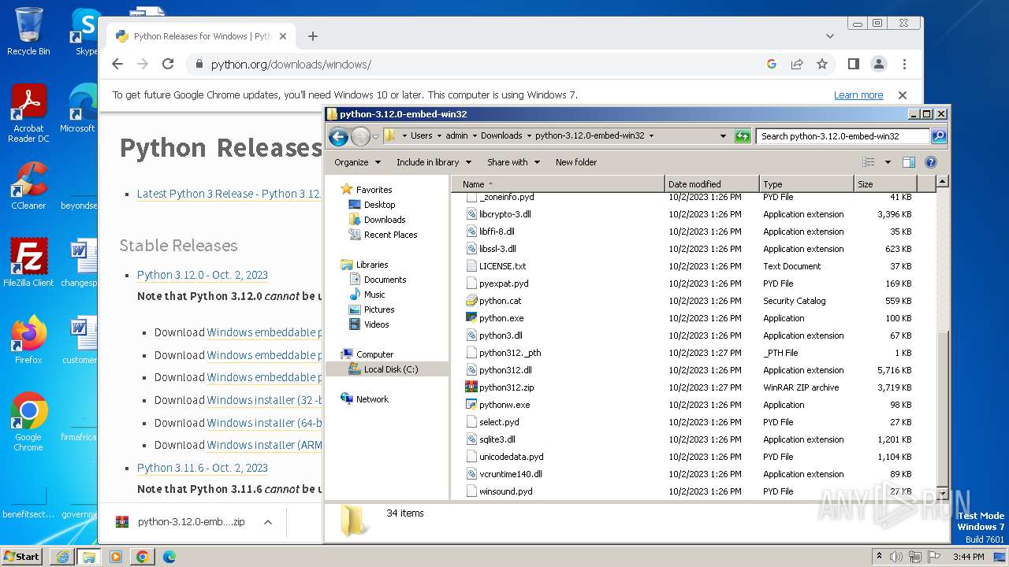Open a new Chrome tab
The width and height of the screenshot is (1009, 567).
point(313,36)
